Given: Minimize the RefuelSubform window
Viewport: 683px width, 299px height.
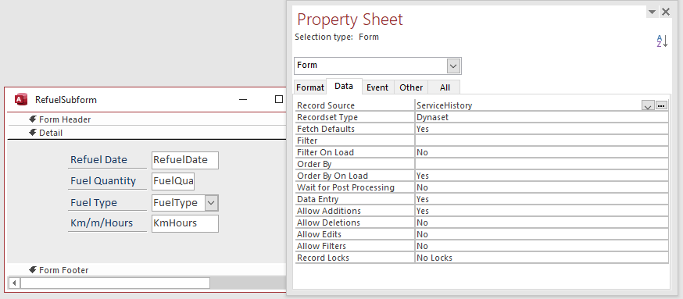Looking at the screenshot, I should (243, 100).
